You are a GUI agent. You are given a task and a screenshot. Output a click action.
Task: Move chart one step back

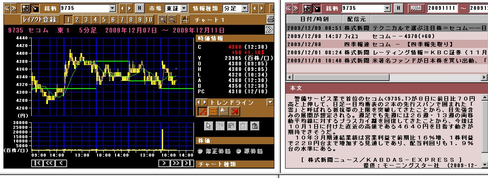[x=61, y=163]
